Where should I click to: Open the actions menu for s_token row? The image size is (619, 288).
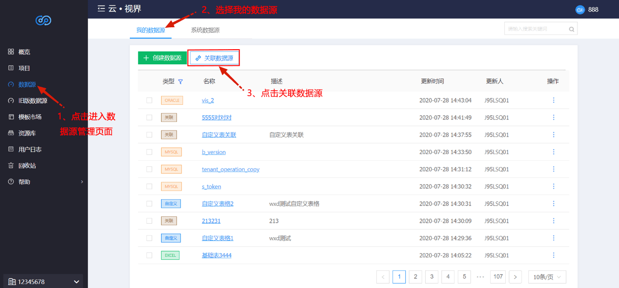pos(554,186)
